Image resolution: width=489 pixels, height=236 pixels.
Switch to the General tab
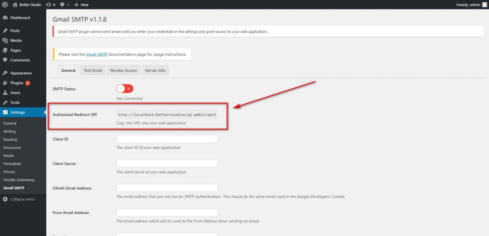pyautogui.click(x=68, y=71)
